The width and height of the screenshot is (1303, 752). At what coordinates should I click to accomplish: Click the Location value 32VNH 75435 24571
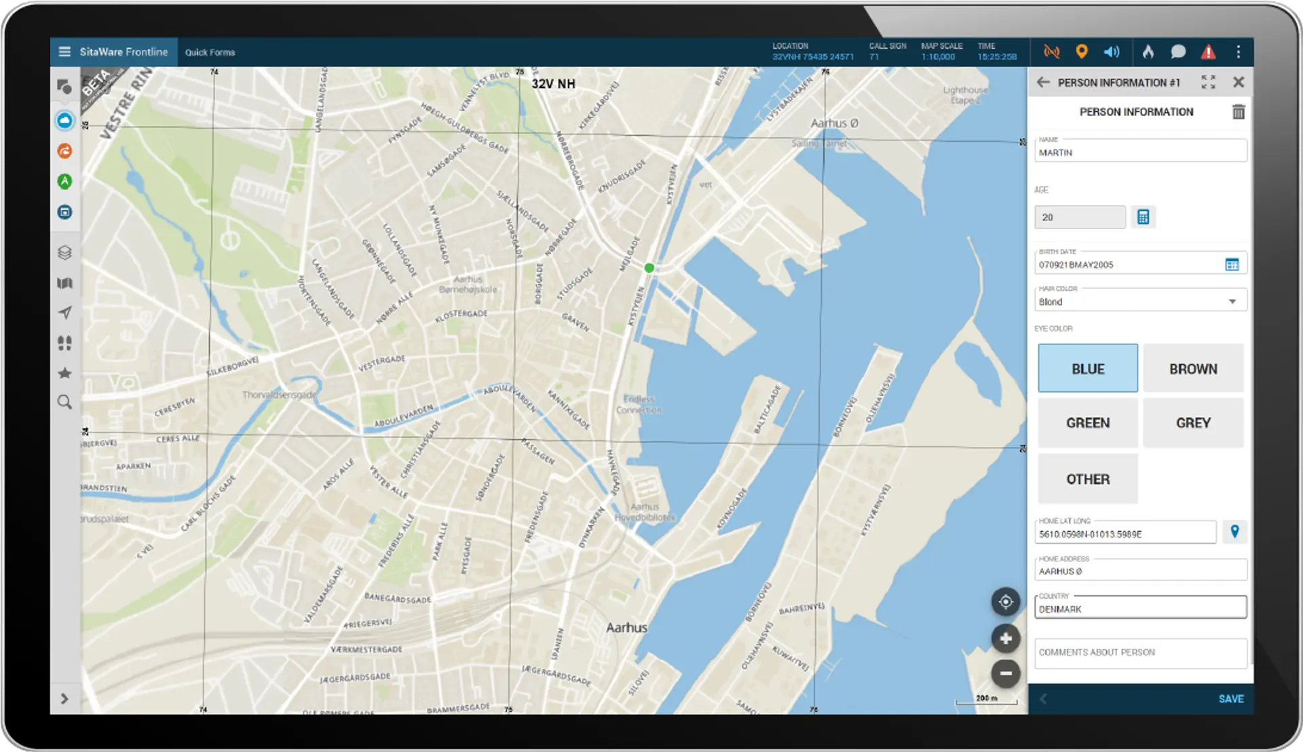813,57
